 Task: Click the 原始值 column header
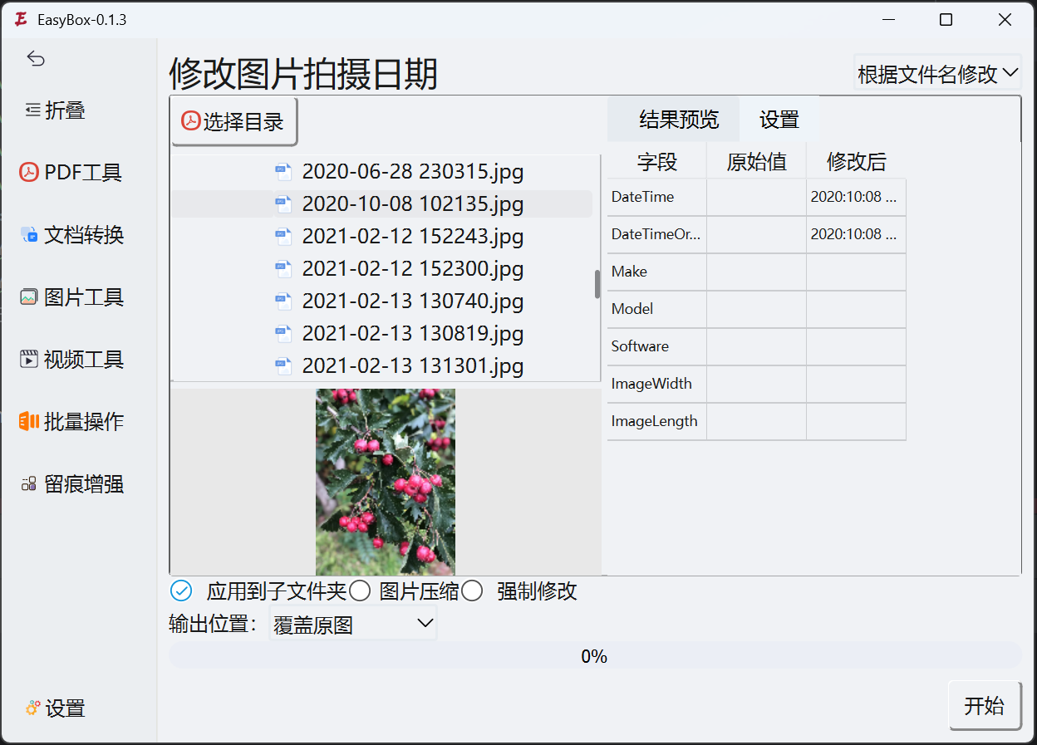point(757,161)
